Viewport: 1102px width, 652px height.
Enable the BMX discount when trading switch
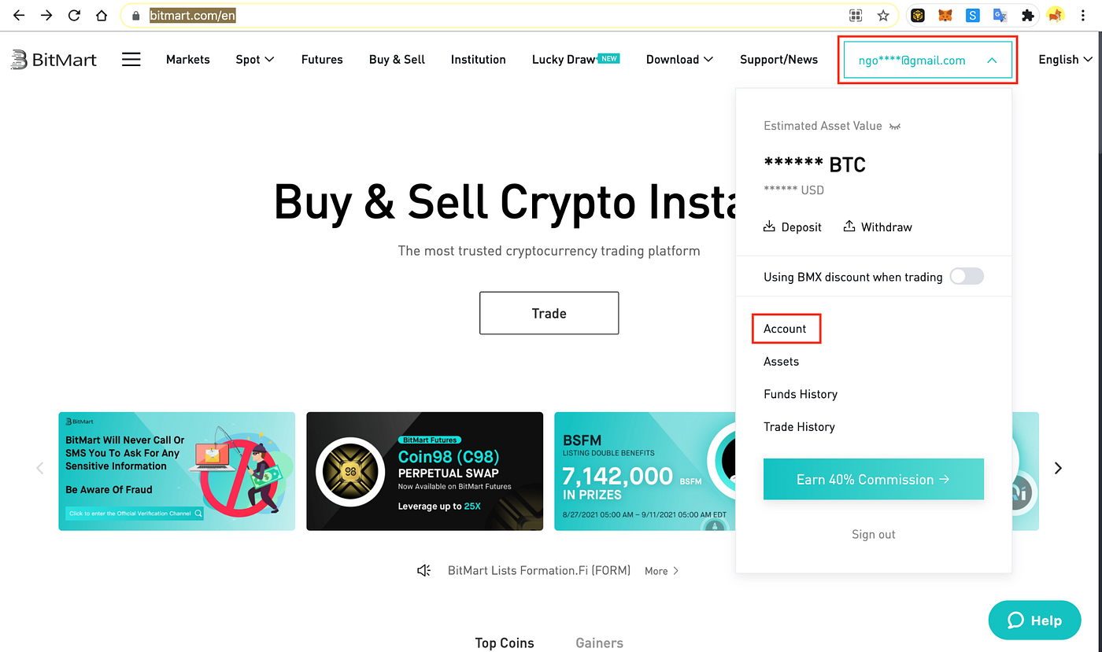967,276
